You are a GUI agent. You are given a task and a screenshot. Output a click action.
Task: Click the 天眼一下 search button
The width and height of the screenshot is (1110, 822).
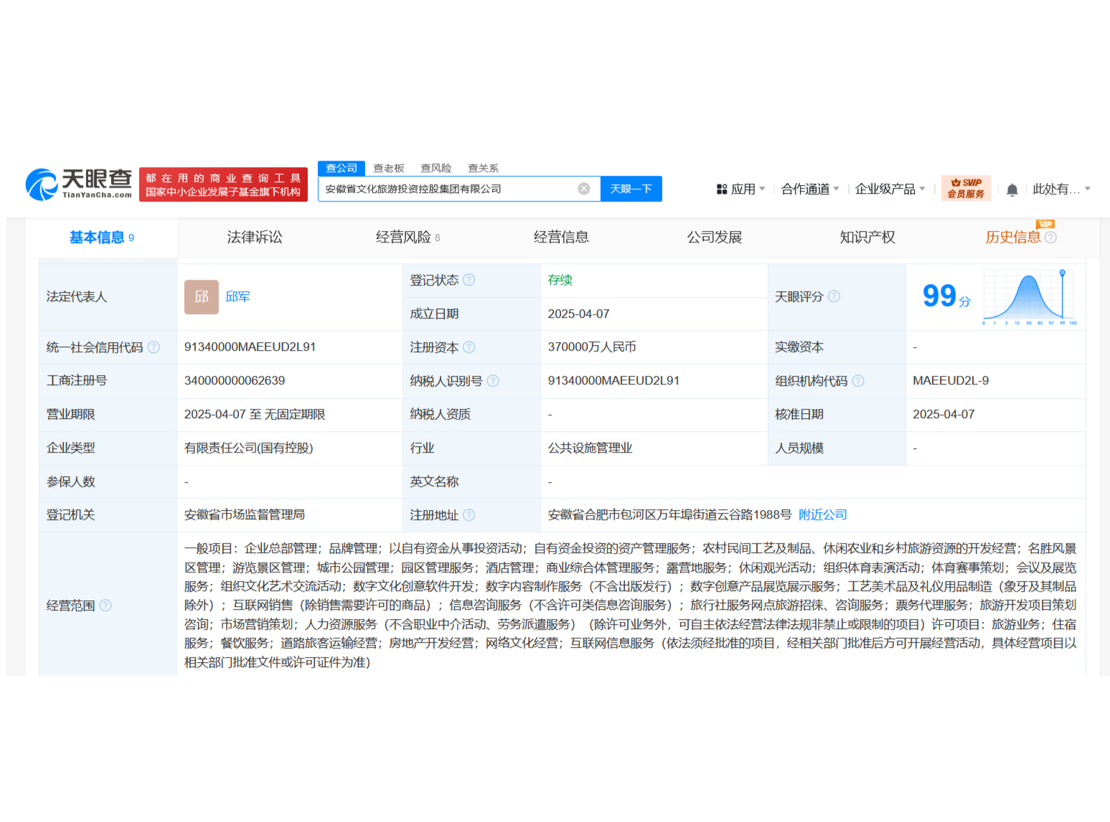(x=631, y=189)
